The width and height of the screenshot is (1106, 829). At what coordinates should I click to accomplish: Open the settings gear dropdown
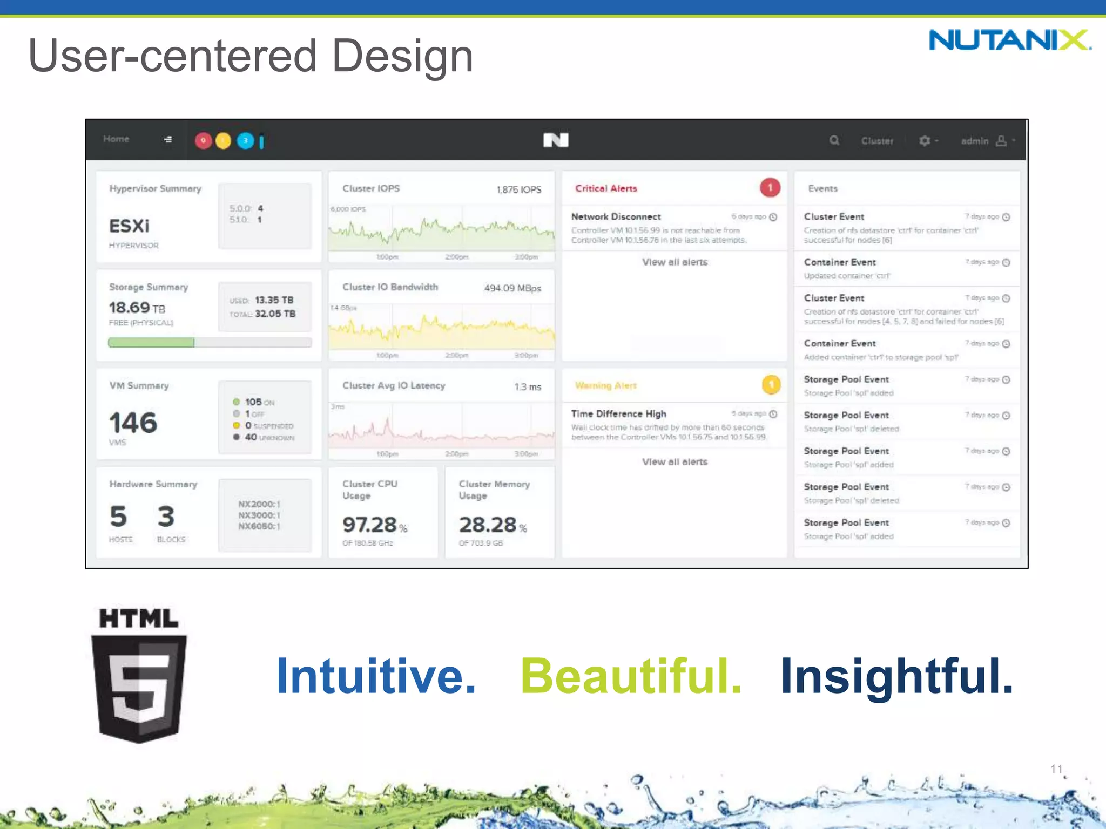pos(928,141)
